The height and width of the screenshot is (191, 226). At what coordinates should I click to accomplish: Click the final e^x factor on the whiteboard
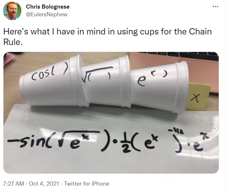pos(200,143)
